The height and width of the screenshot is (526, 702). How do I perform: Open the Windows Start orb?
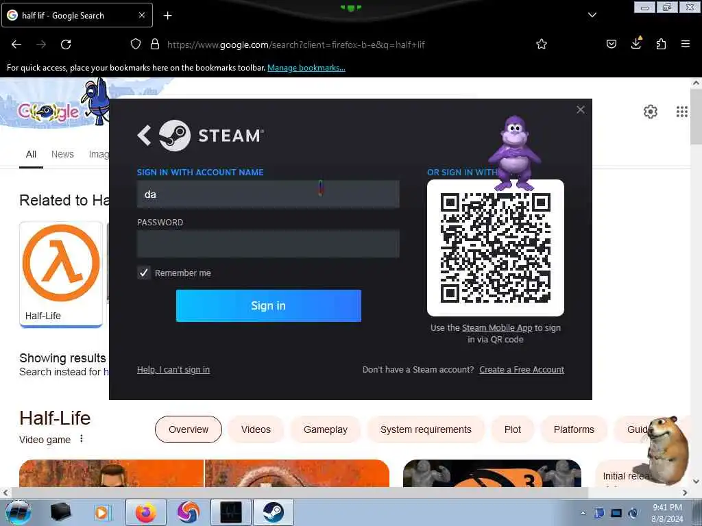[19, 512]
